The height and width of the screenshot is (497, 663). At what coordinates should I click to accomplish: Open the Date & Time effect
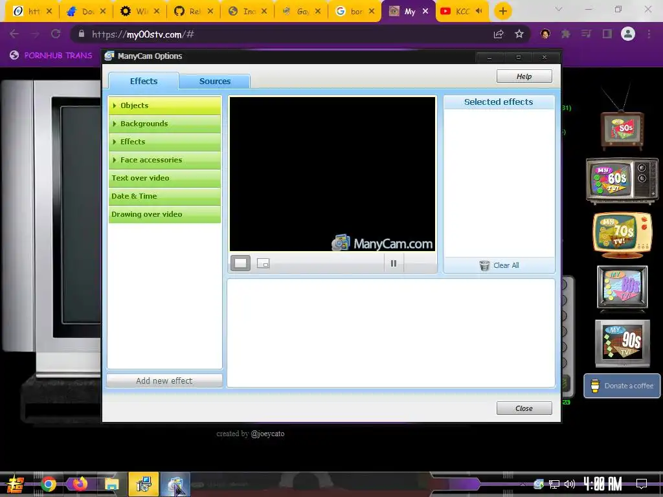pyautogui.click(x=164, y=197)
